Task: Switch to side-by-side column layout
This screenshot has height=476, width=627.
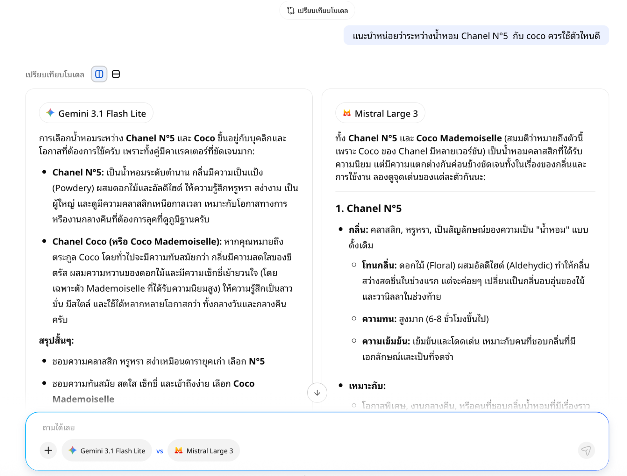Action: tap(99, 74)
